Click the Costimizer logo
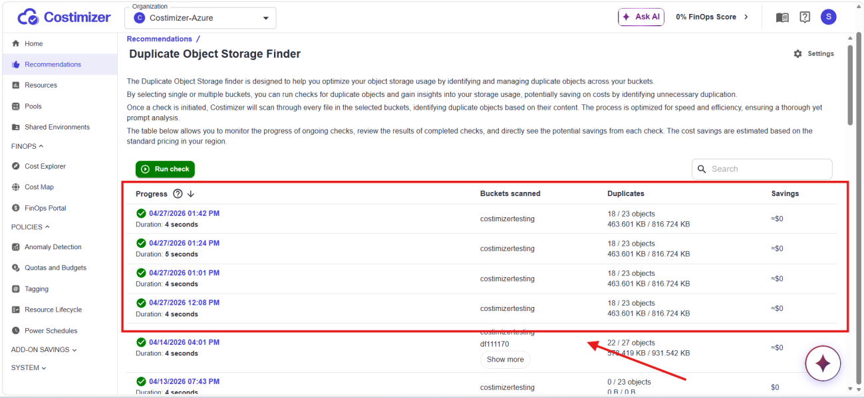Viewport: 864px width, 398px height. pos(64,17)
